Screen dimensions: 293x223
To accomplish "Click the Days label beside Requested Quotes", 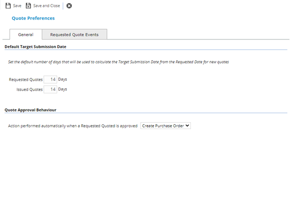I will 63,79.
